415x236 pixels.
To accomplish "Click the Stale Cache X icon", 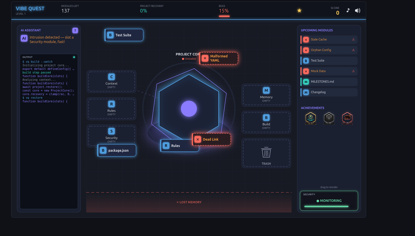I will 306,40.
